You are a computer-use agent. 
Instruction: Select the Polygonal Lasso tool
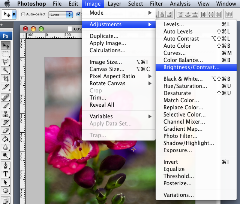(6, 62)
